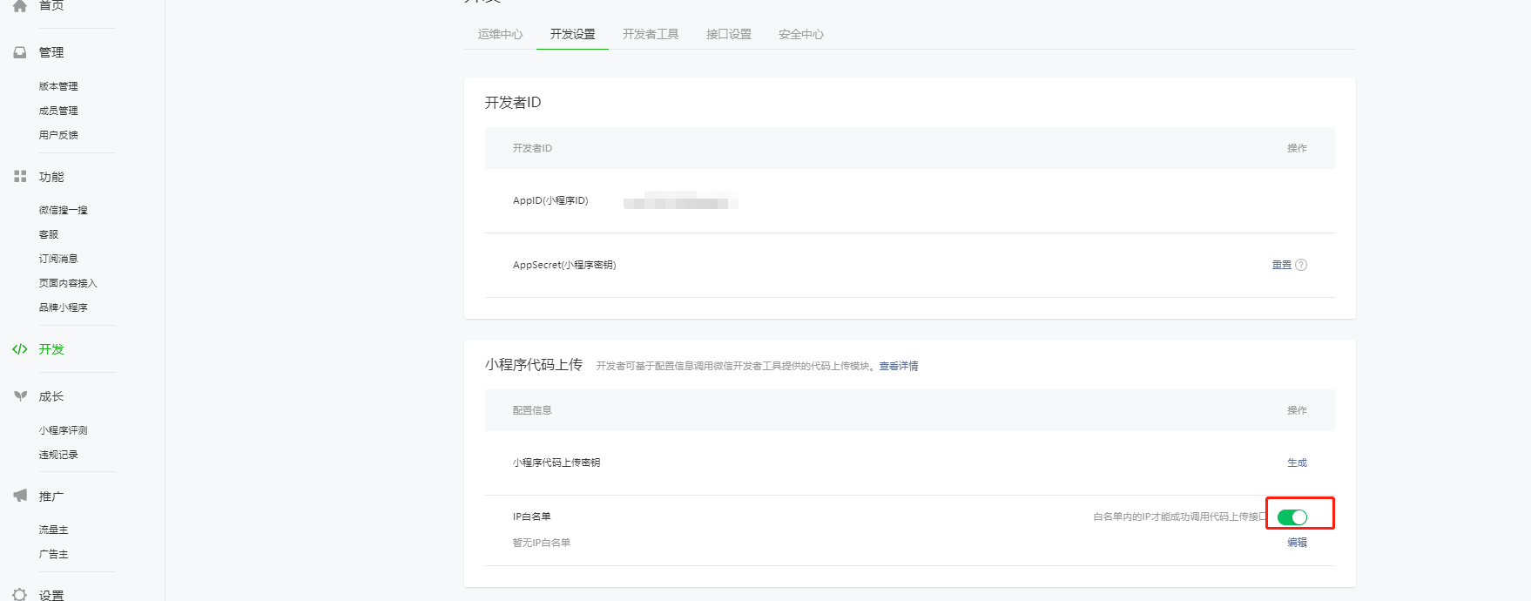
Task: Switch to the 运维中心 tab
Action: point(500,34)
